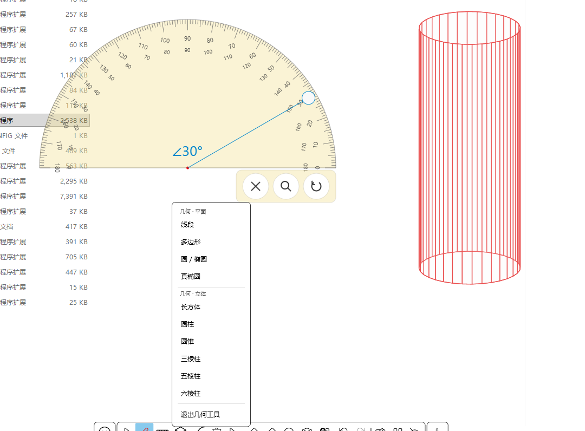585x431 pixels.
Task: Select the file row sized 705 KB
Action: pyautogui.click(x=45, y=257)
